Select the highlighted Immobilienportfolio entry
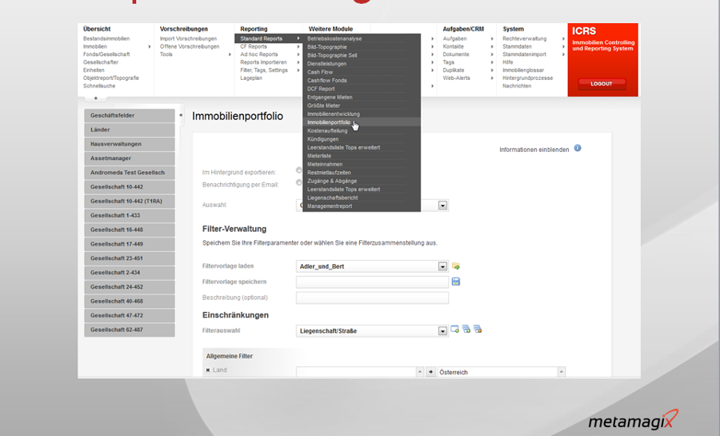 pyautogui.click(x=329, y=122)
